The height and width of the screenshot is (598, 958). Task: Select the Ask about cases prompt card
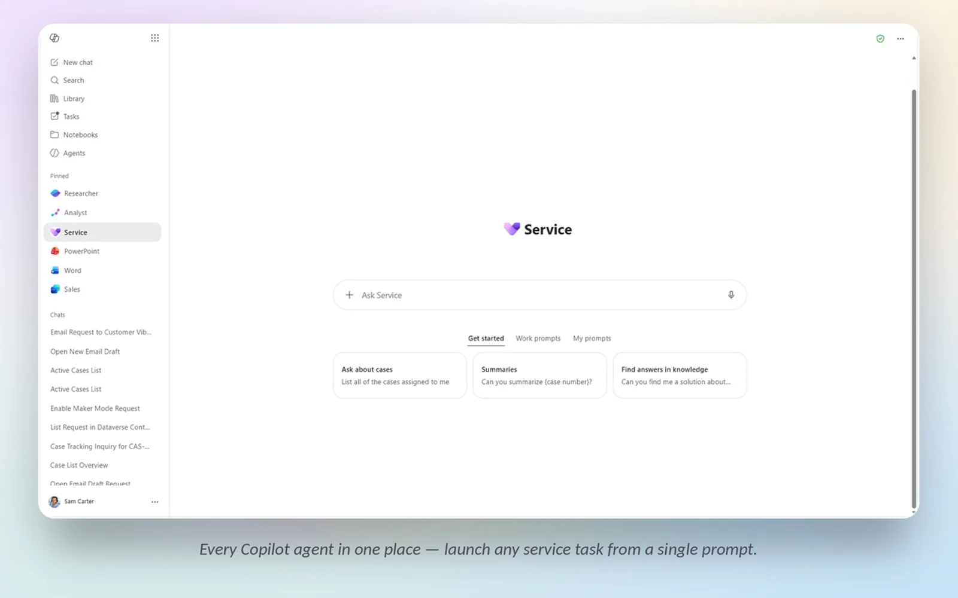[x=400, y=376]
